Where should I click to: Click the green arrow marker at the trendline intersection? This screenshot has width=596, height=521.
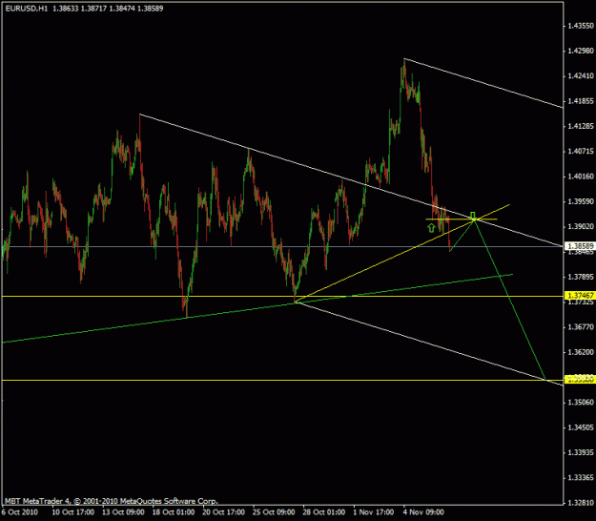(473, 216)
